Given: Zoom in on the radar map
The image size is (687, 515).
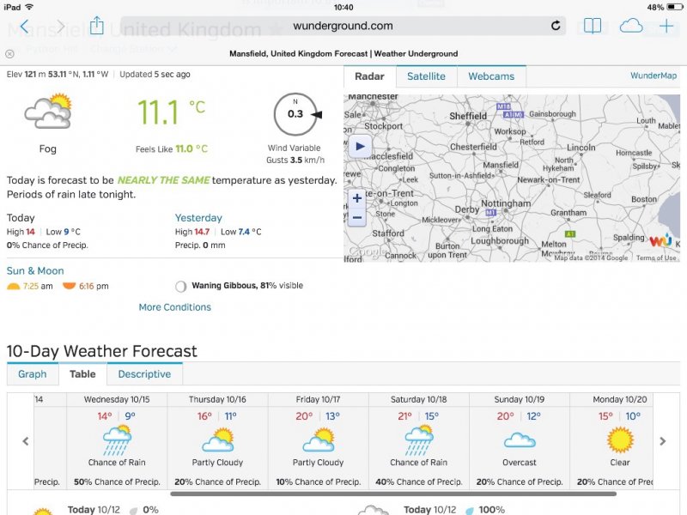Looking at the screenshot, I should [357, 198].
